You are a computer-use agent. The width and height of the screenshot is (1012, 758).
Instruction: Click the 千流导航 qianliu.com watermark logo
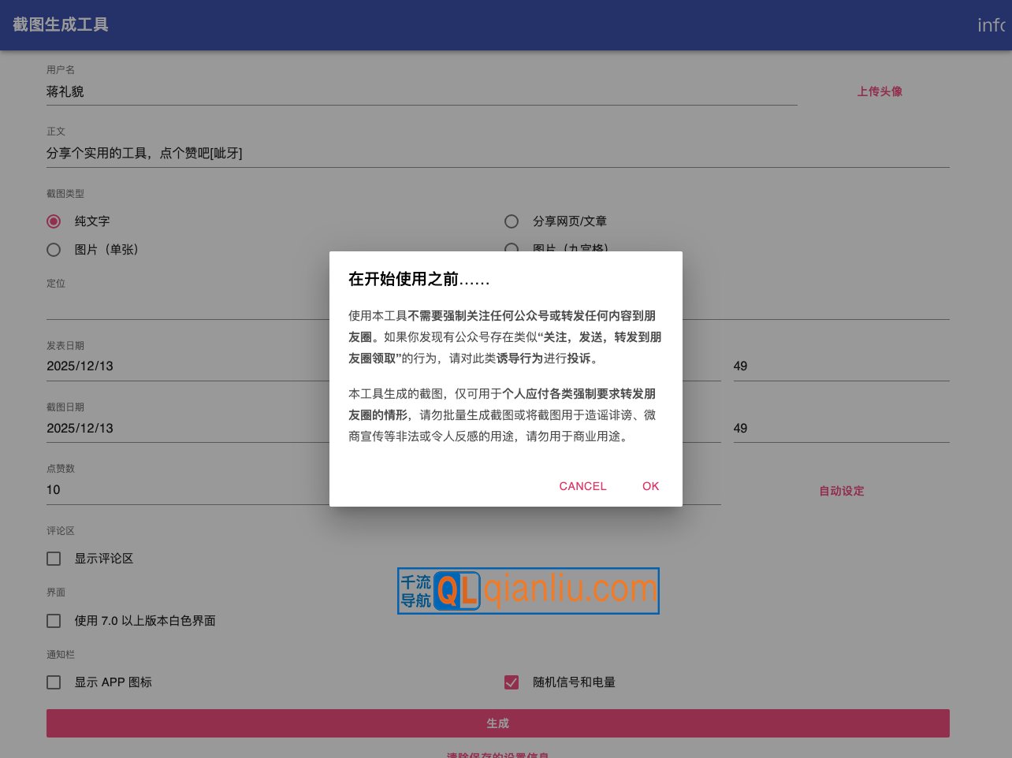tap(527, 590)
